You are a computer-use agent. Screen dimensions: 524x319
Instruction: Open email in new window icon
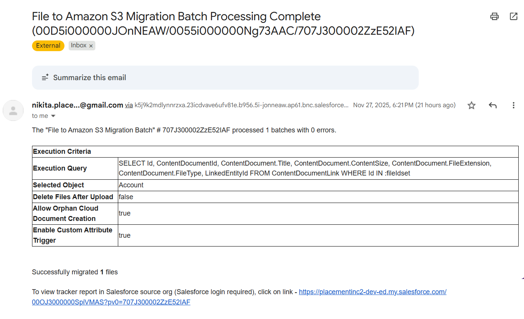tap(514, 16)
